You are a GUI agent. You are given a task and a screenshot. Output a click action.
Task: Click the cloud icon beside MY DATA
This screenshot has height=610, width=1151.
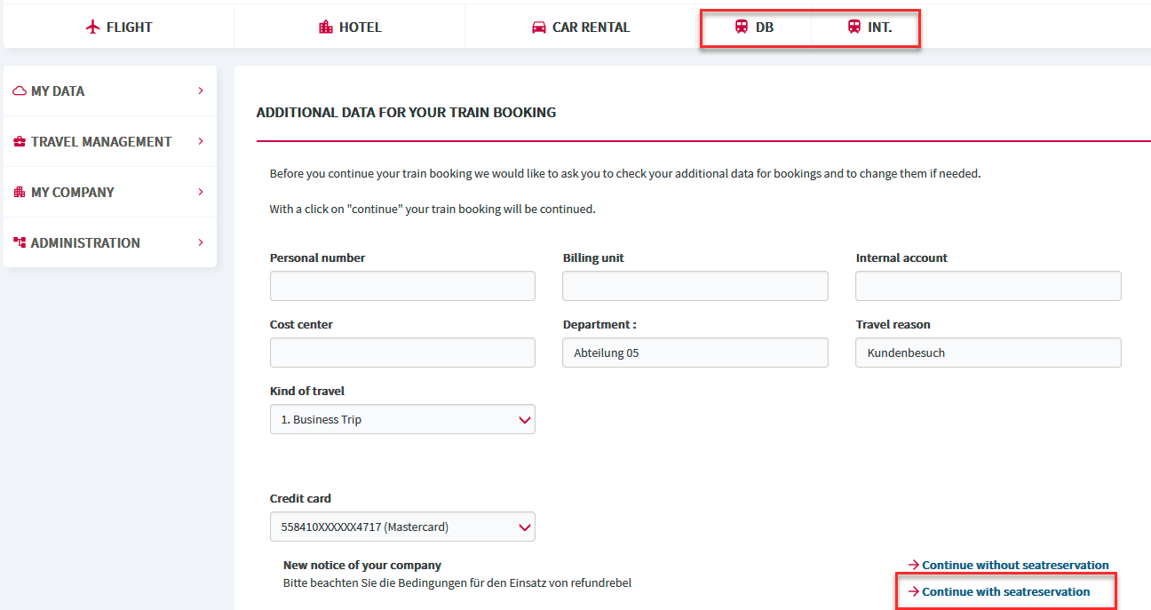click(x=20, y=91)
